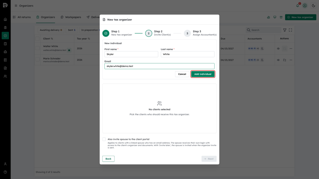Open more actions for Walter White row

[291, 48]
